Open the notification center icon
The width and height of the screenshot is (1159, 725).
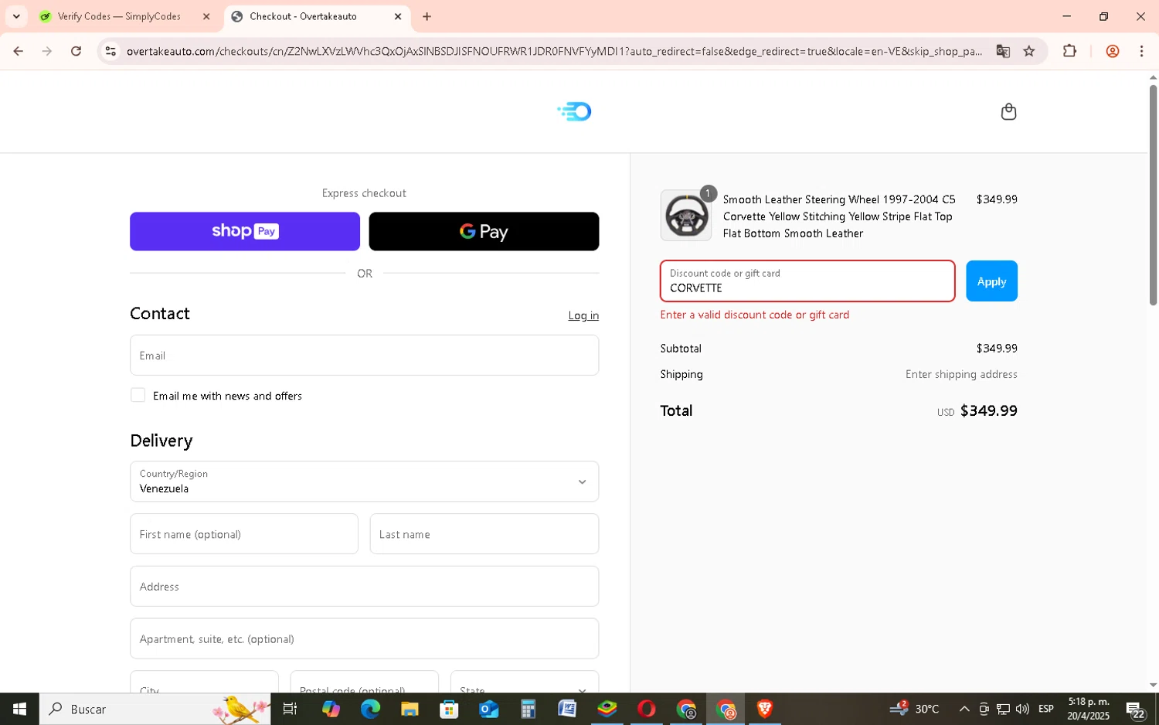click(1135, 710)
